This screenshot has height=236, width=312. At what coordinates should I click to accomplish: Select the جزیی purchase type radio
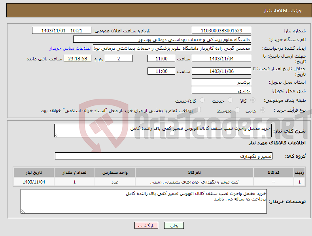(263, 110)
